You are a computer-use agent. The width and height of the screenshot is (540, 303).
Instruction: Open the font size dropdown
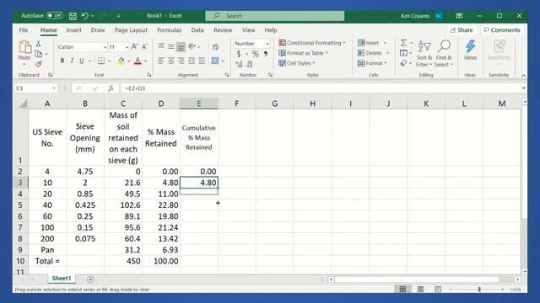[x=127, y=47]
